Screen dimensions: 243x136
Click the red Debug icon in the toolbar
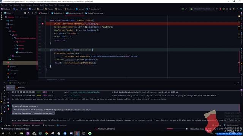coord(220,9)
